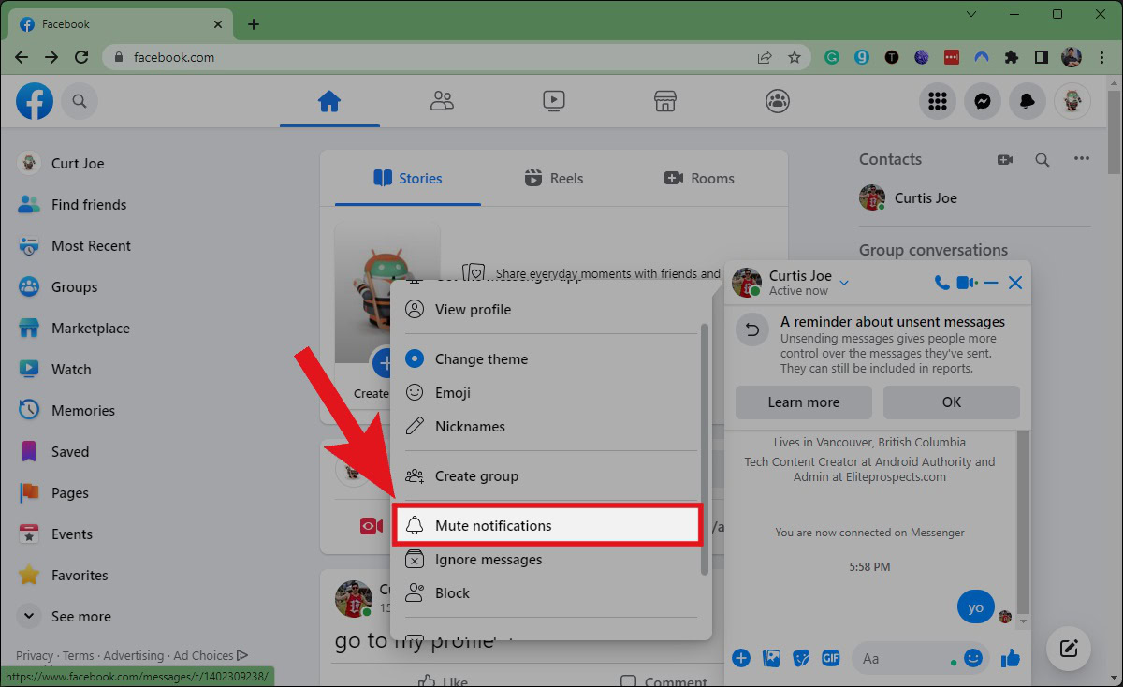
Task: Open the Watch video icon in top navigation
Action: (x=553, y=101)
